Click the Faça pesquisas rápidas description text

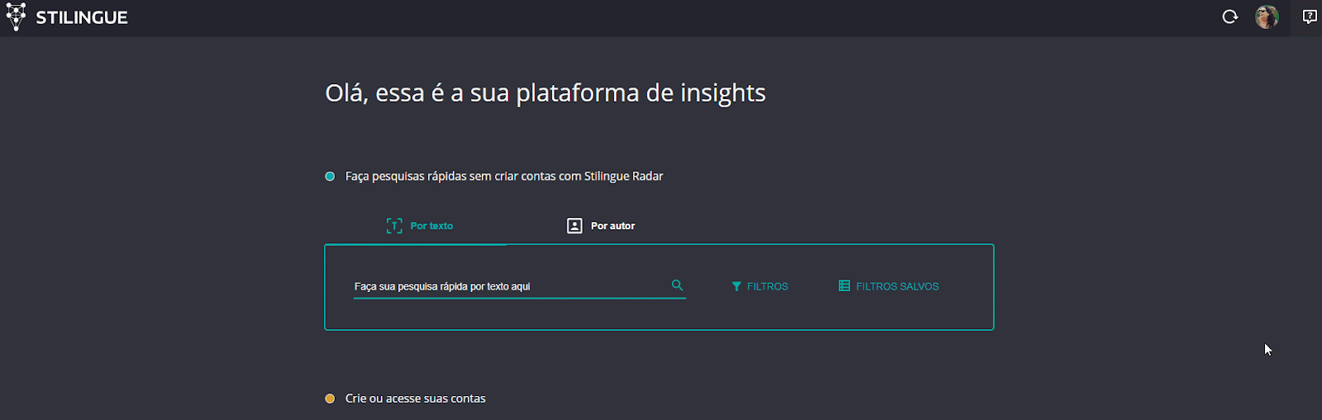pyautogui.click(x=504, y=177)
